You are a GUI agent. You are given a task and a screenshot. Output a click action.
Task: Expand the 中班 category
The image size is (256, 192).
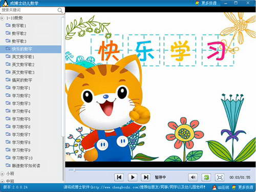coord(2,181)
